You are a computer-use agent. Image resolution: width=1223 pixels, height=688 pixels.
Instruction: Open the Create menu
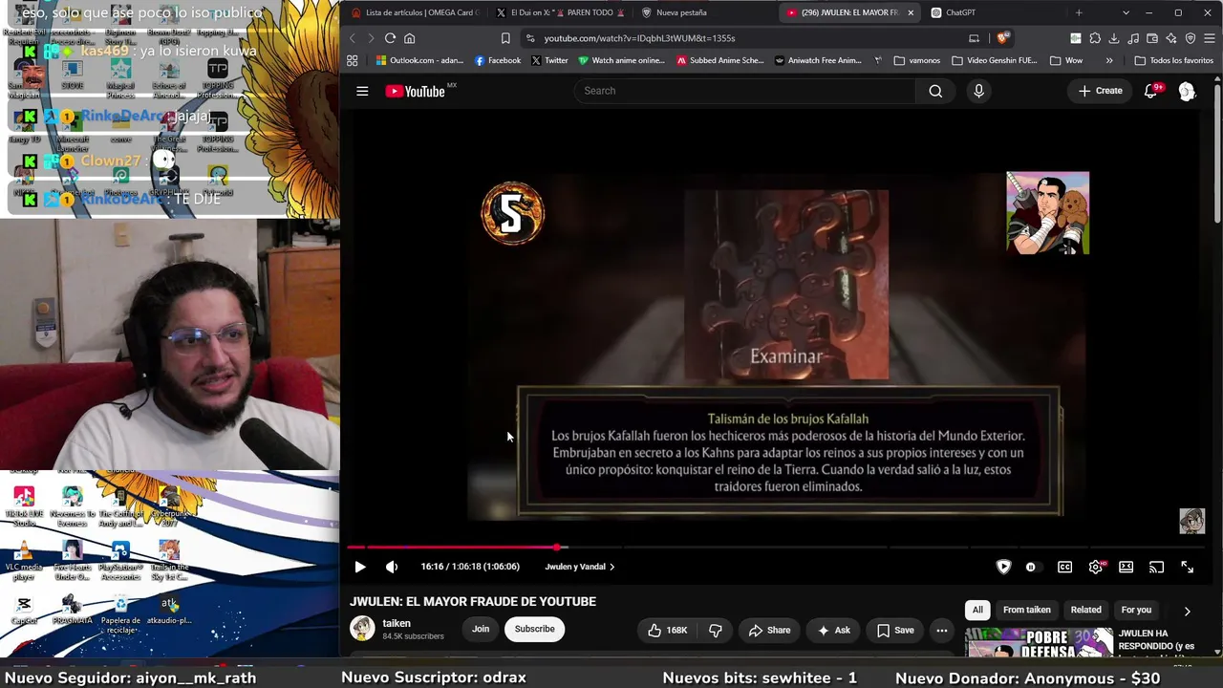1100,91
